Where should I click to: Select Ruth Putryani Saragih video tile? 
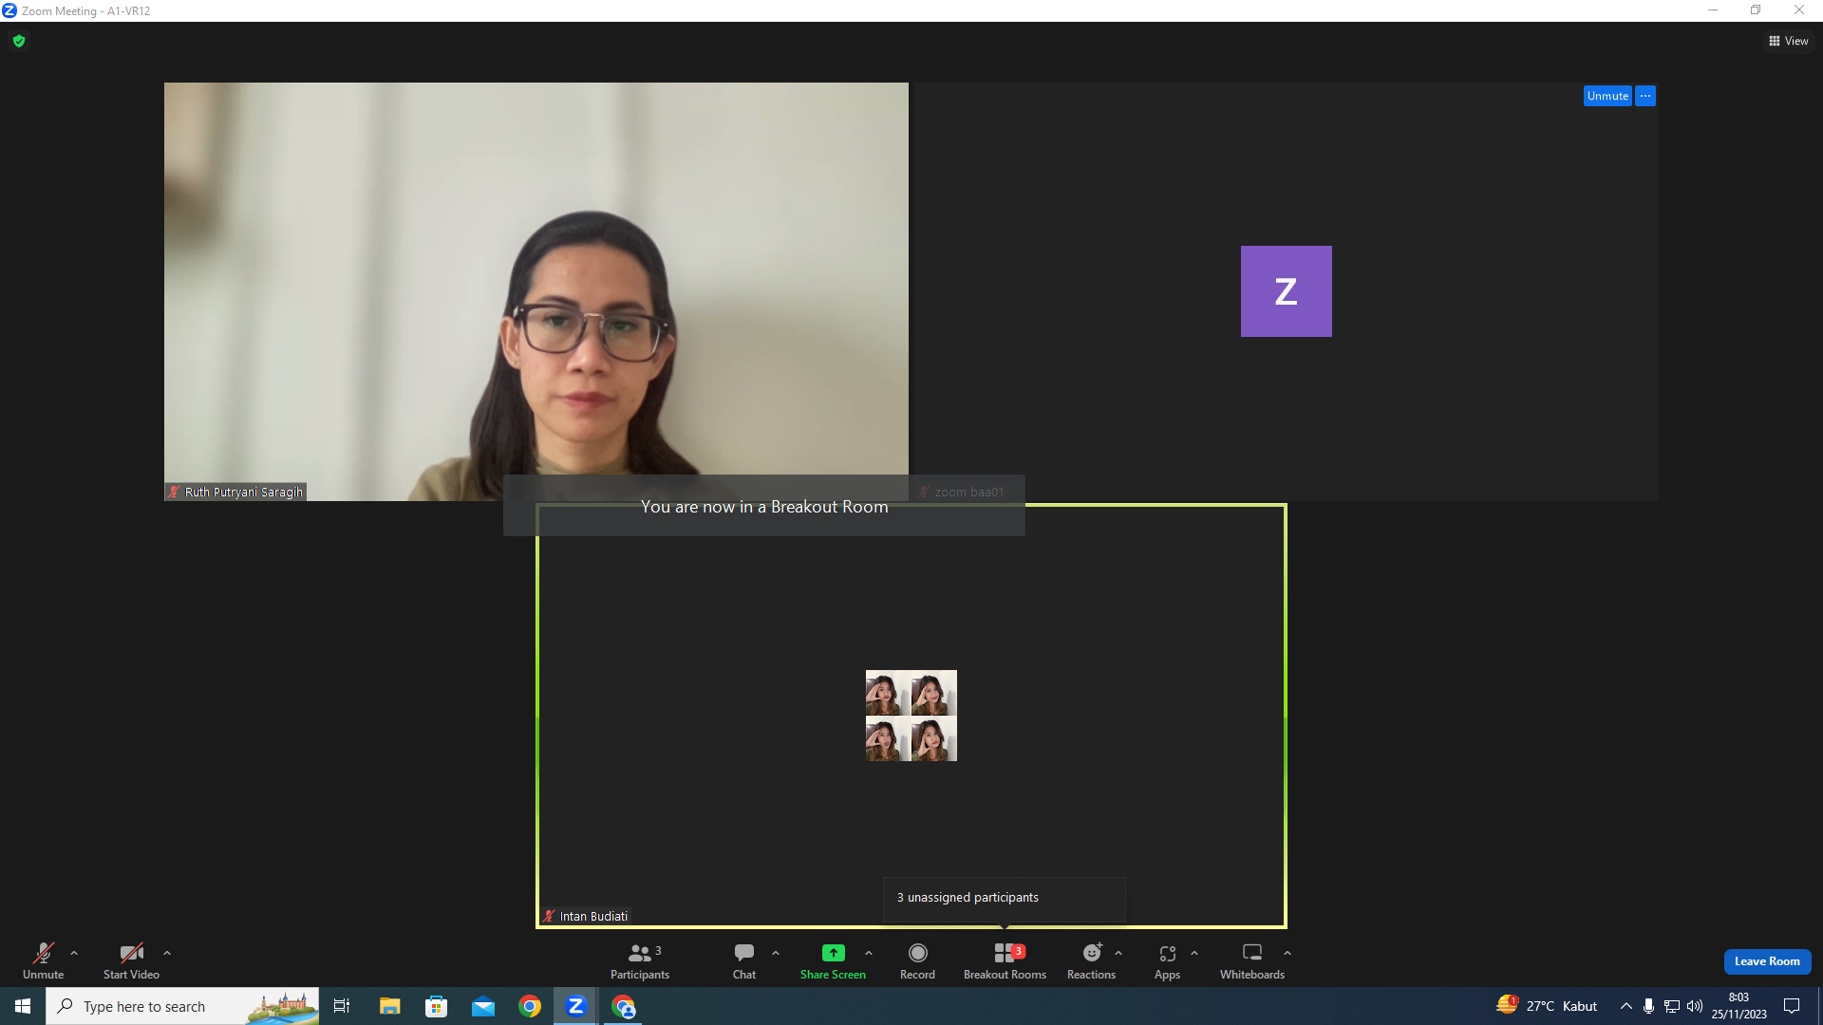click(x=536, y=291)
